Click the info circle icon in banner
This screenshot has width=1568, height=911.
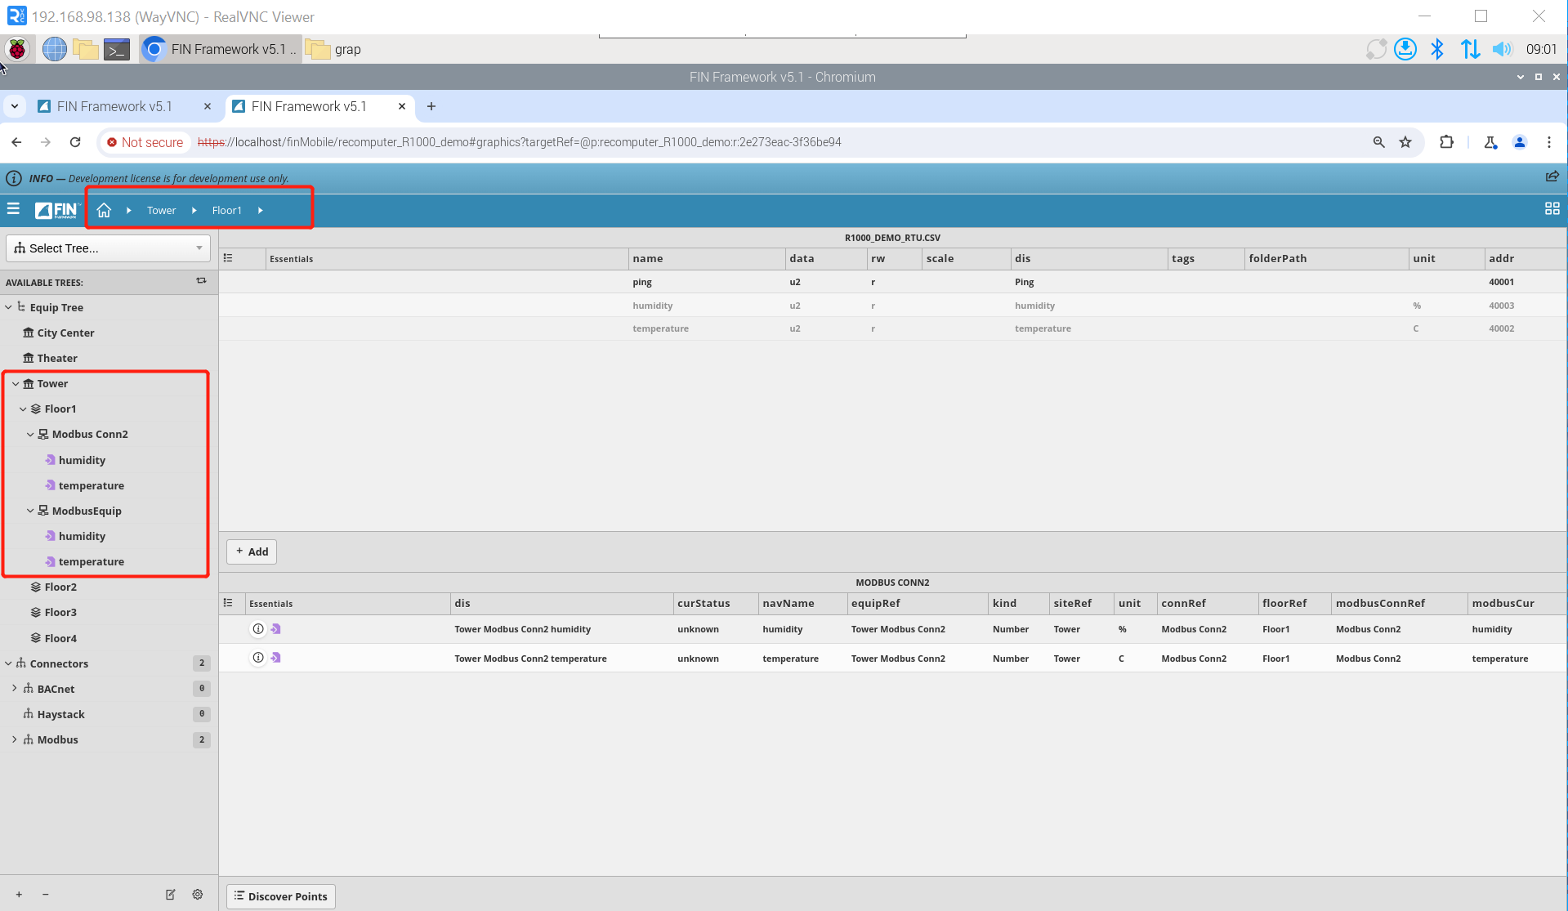14,178
